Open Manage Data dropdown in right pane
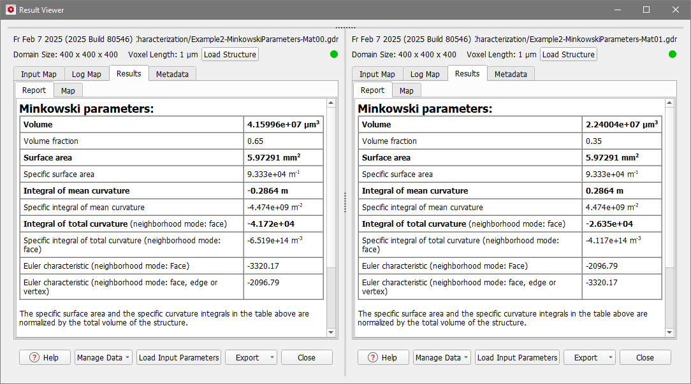Image resolution: width=691 pixels, height=384 pixels. point(442,358)
